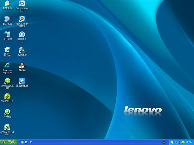Image resolution: width=194 pixels, height=145 pixels.
Task: Select the Recycle Bin (回收站) icon
Action: click(x=7, y=50)
